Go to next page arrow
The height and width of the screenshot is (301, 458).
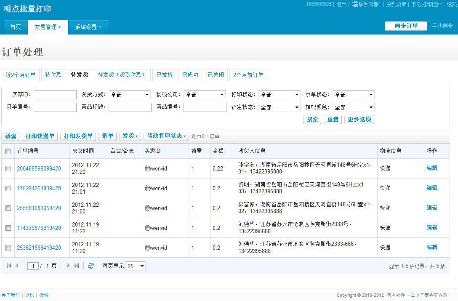click(x=68, y=266)
